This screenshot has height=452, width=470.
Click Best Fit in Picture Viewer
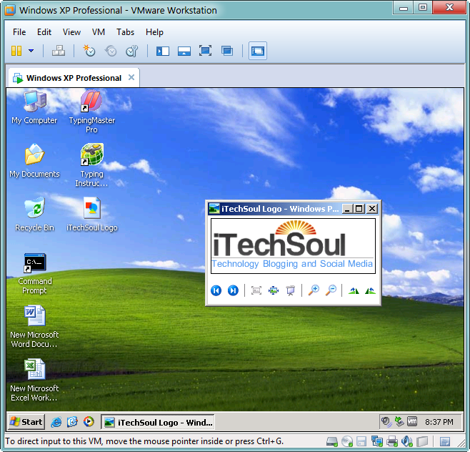pyautogui.click(x=256, y=290)
